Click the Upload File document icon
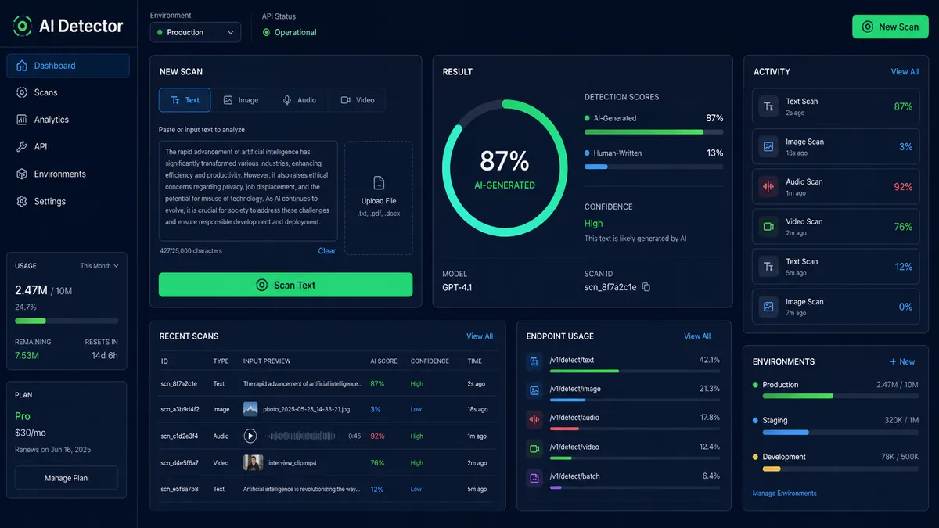Screen dimensions: 939x528 (379, 183)
